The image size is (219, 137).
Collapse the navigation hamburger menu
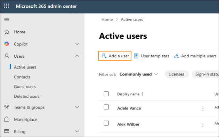pos(7,19)
